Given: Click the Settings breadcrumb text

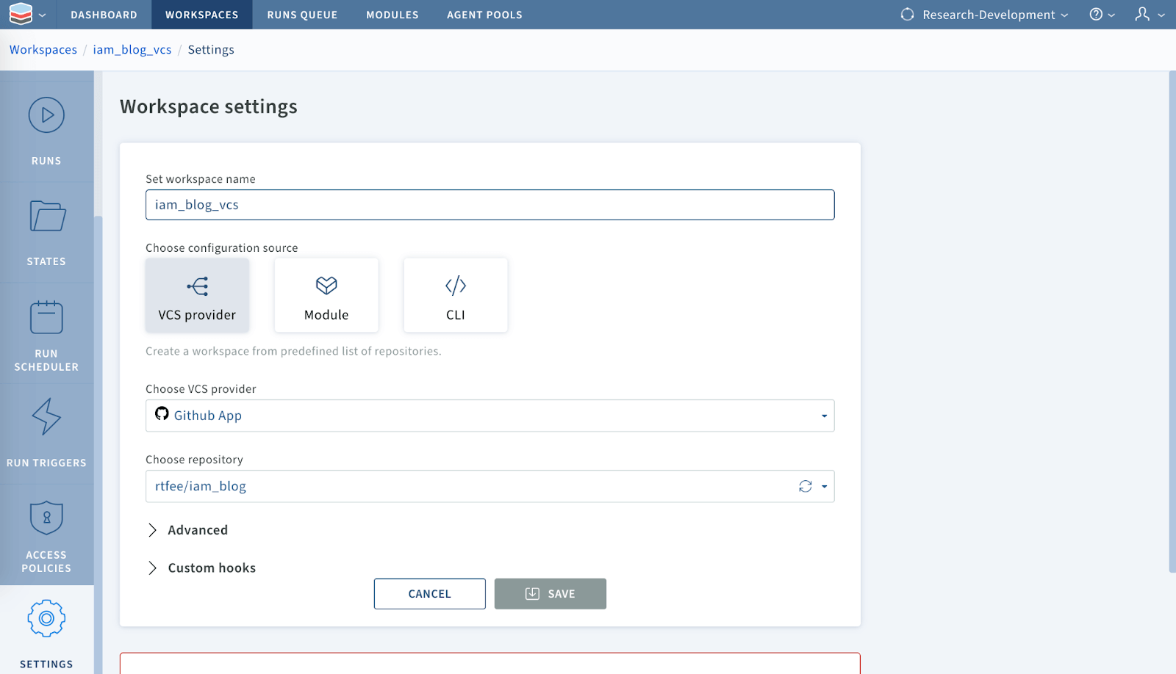Looking at the screenshot, I should click(x=211, y=50).
